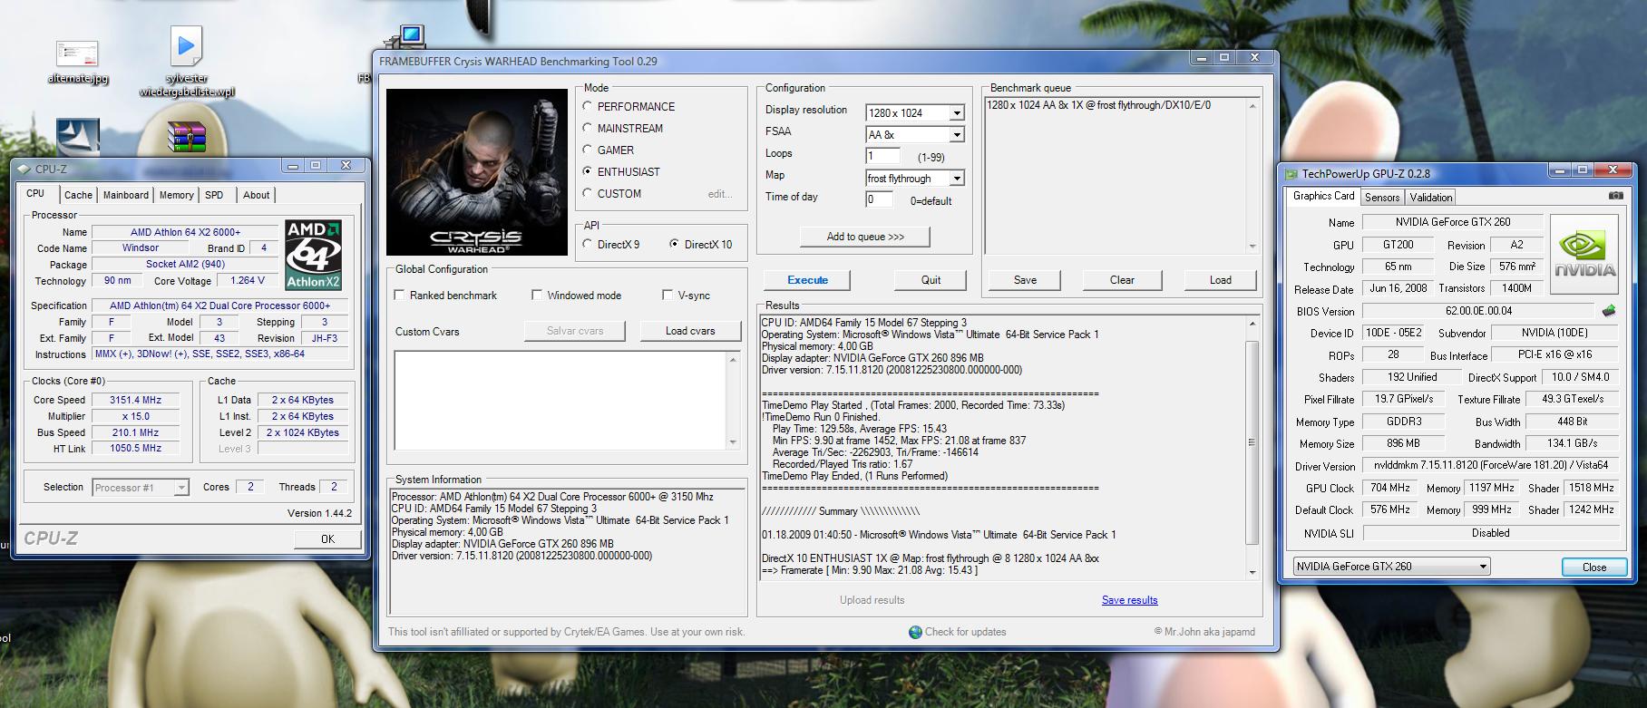Click Check for updates link
Image resolution: width=1647 pixels, height=708 pixels.
click(x=965, y=632)
